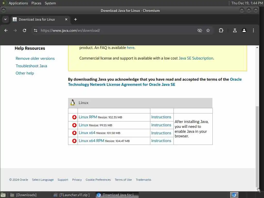This screenshot has height=198, width=264.
Task: Click show desktop icon in bottom panel
Action: pos(3,195)
